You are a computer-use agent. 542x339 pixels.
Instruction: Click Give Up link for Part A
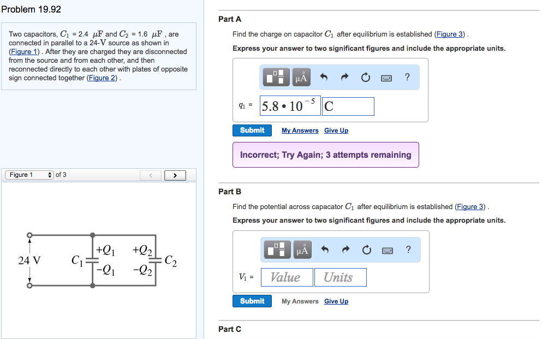[336, 130]
